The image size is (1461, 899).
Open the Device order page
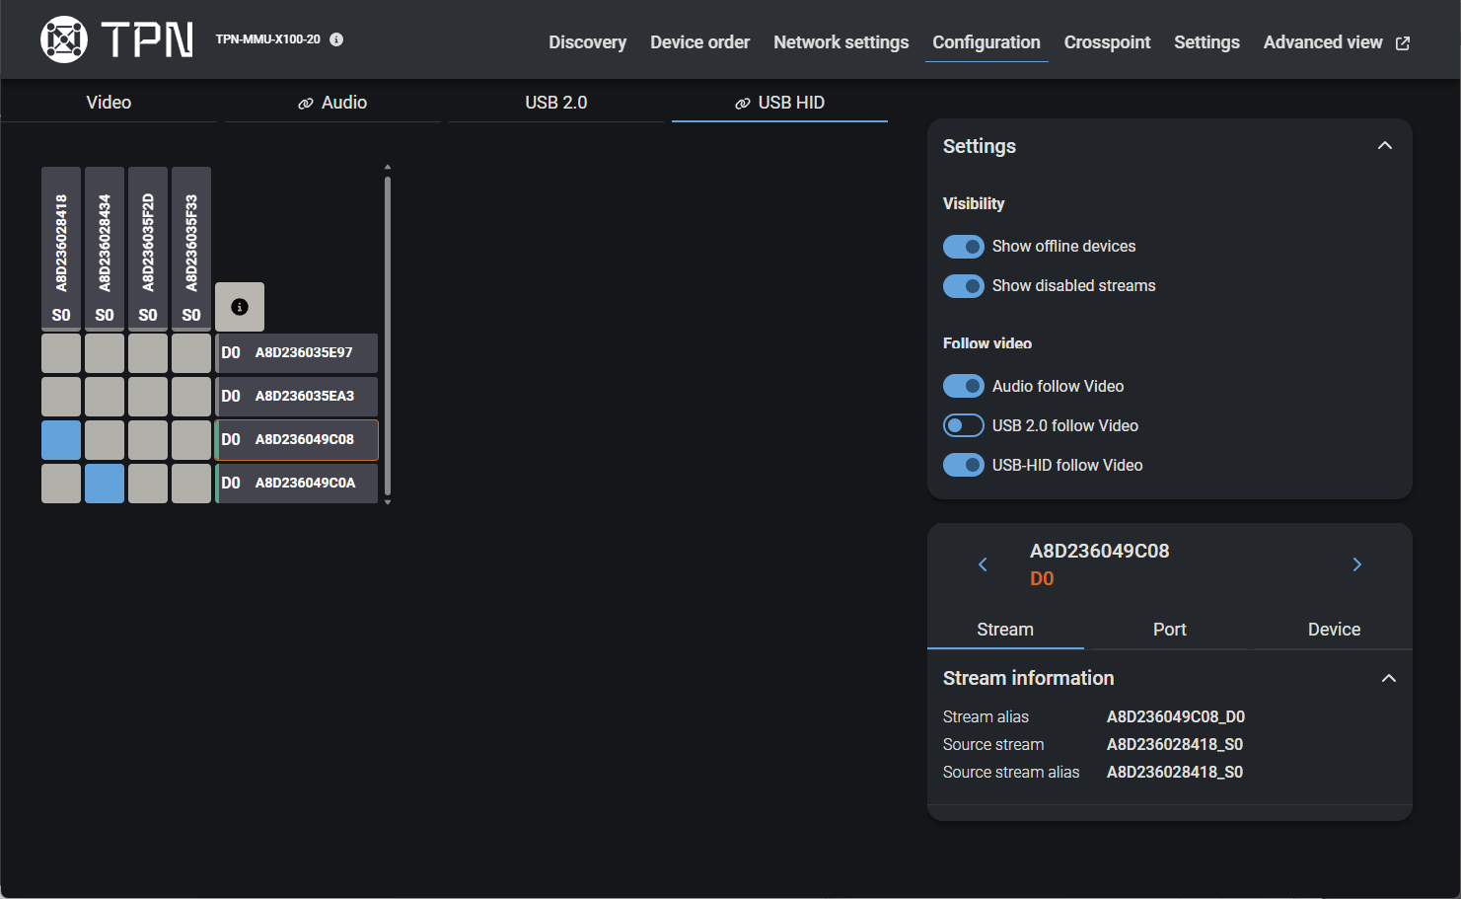tap(700, 42)
